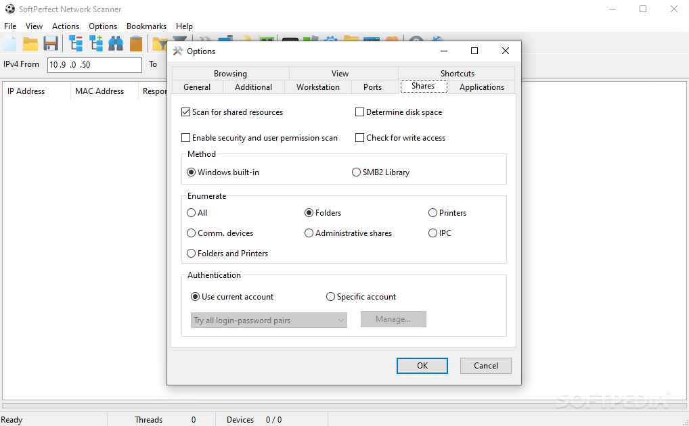Switch to the Additional tab
Image resolution: width=689 pixels, height=426 pixels.
(253, 87)
